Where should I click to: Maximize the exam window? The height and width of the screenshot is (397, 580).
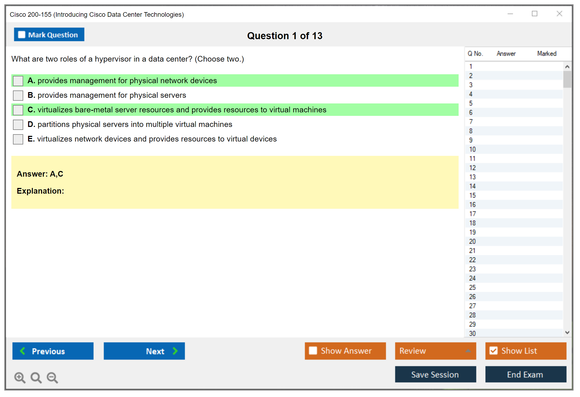534,14
